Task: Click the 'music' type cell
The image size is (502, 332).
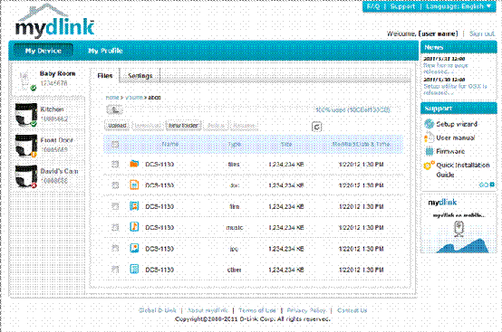Action: (x=235, y=227)
